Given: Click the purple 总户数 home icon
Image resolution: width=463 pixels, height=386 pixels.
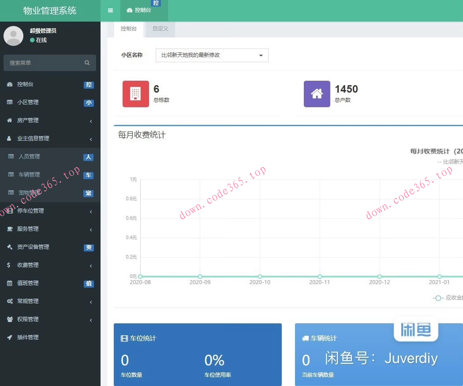Looking at the screenshot, I should pyautogui.click(x=317, y=94).
